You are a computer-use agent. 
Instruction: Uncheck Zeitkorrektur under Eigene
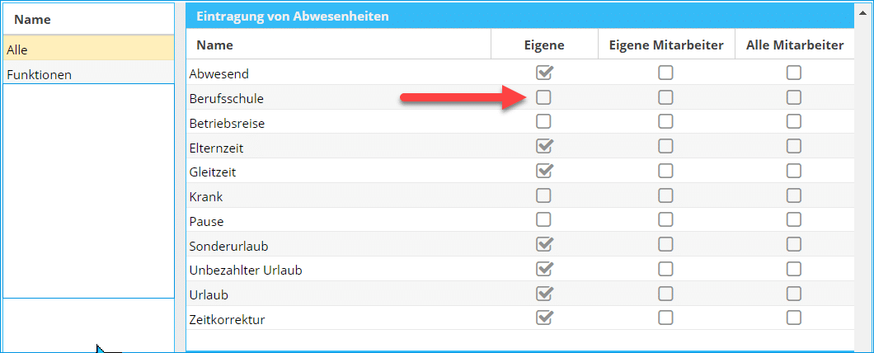[x=544, y=318]
